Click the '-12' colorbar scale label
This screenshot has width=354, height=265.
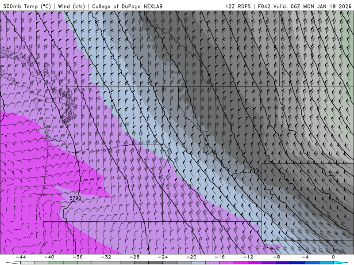[x=248, y=257]
